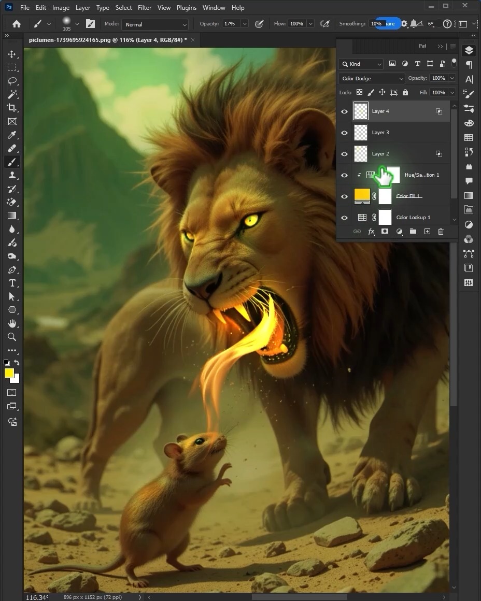The height and width of the screenshot is (601, 481).
Task: Open the Filter menu
Action: (x=145, y=8)
